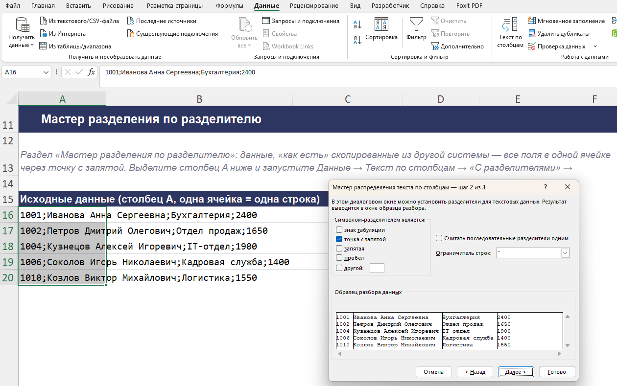Click Далее to proceed to step 3
This screenshot has height=386, width=617.
(515, 372)
